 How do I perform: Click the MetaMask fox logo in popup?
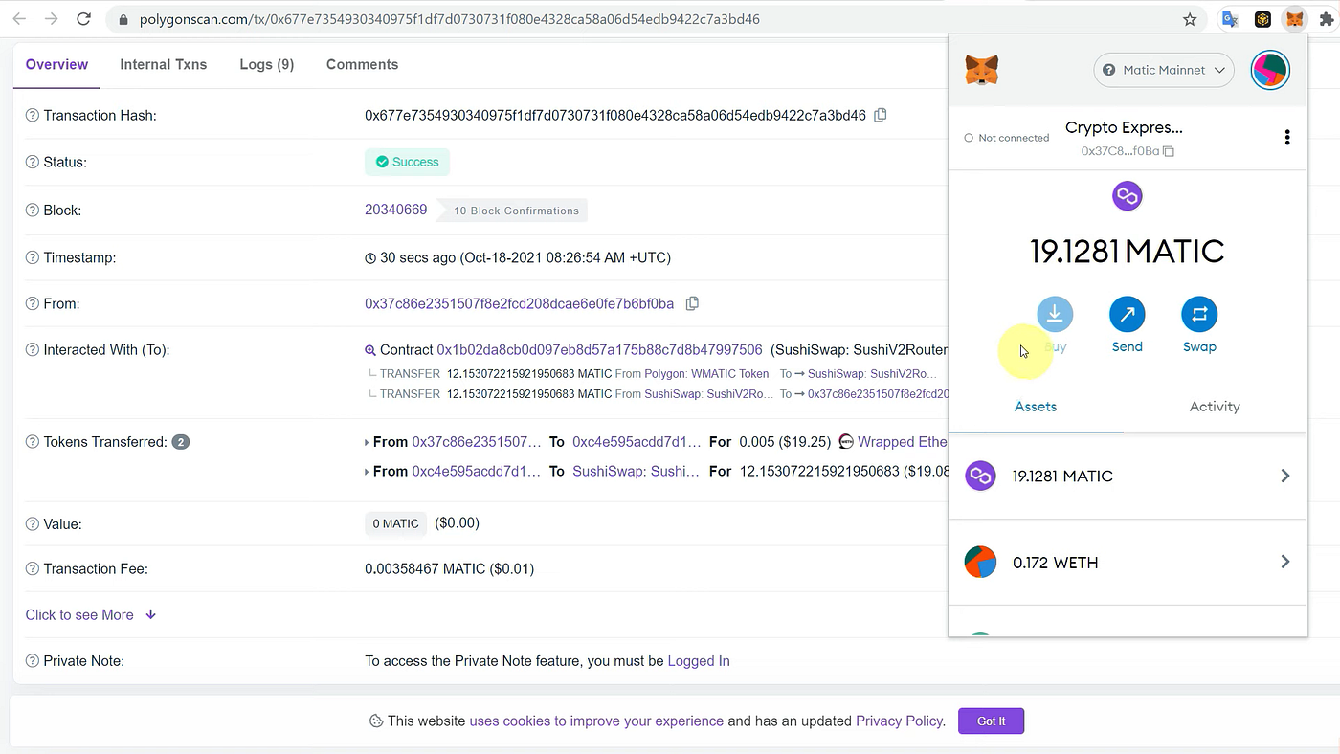[982, 70]
